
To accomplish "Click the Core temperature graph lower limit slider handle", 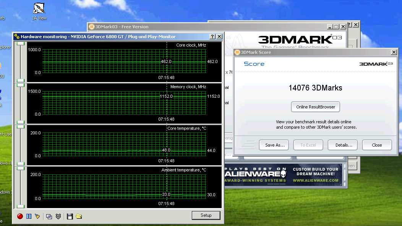I will (x=21, y=164).
